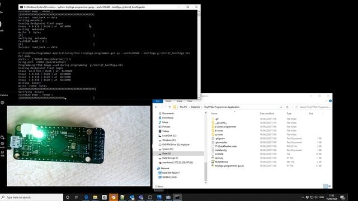Select the a-series-programmer folder
Image resolution: width=358 pixels, height=201 pixels.
point(225,127)
